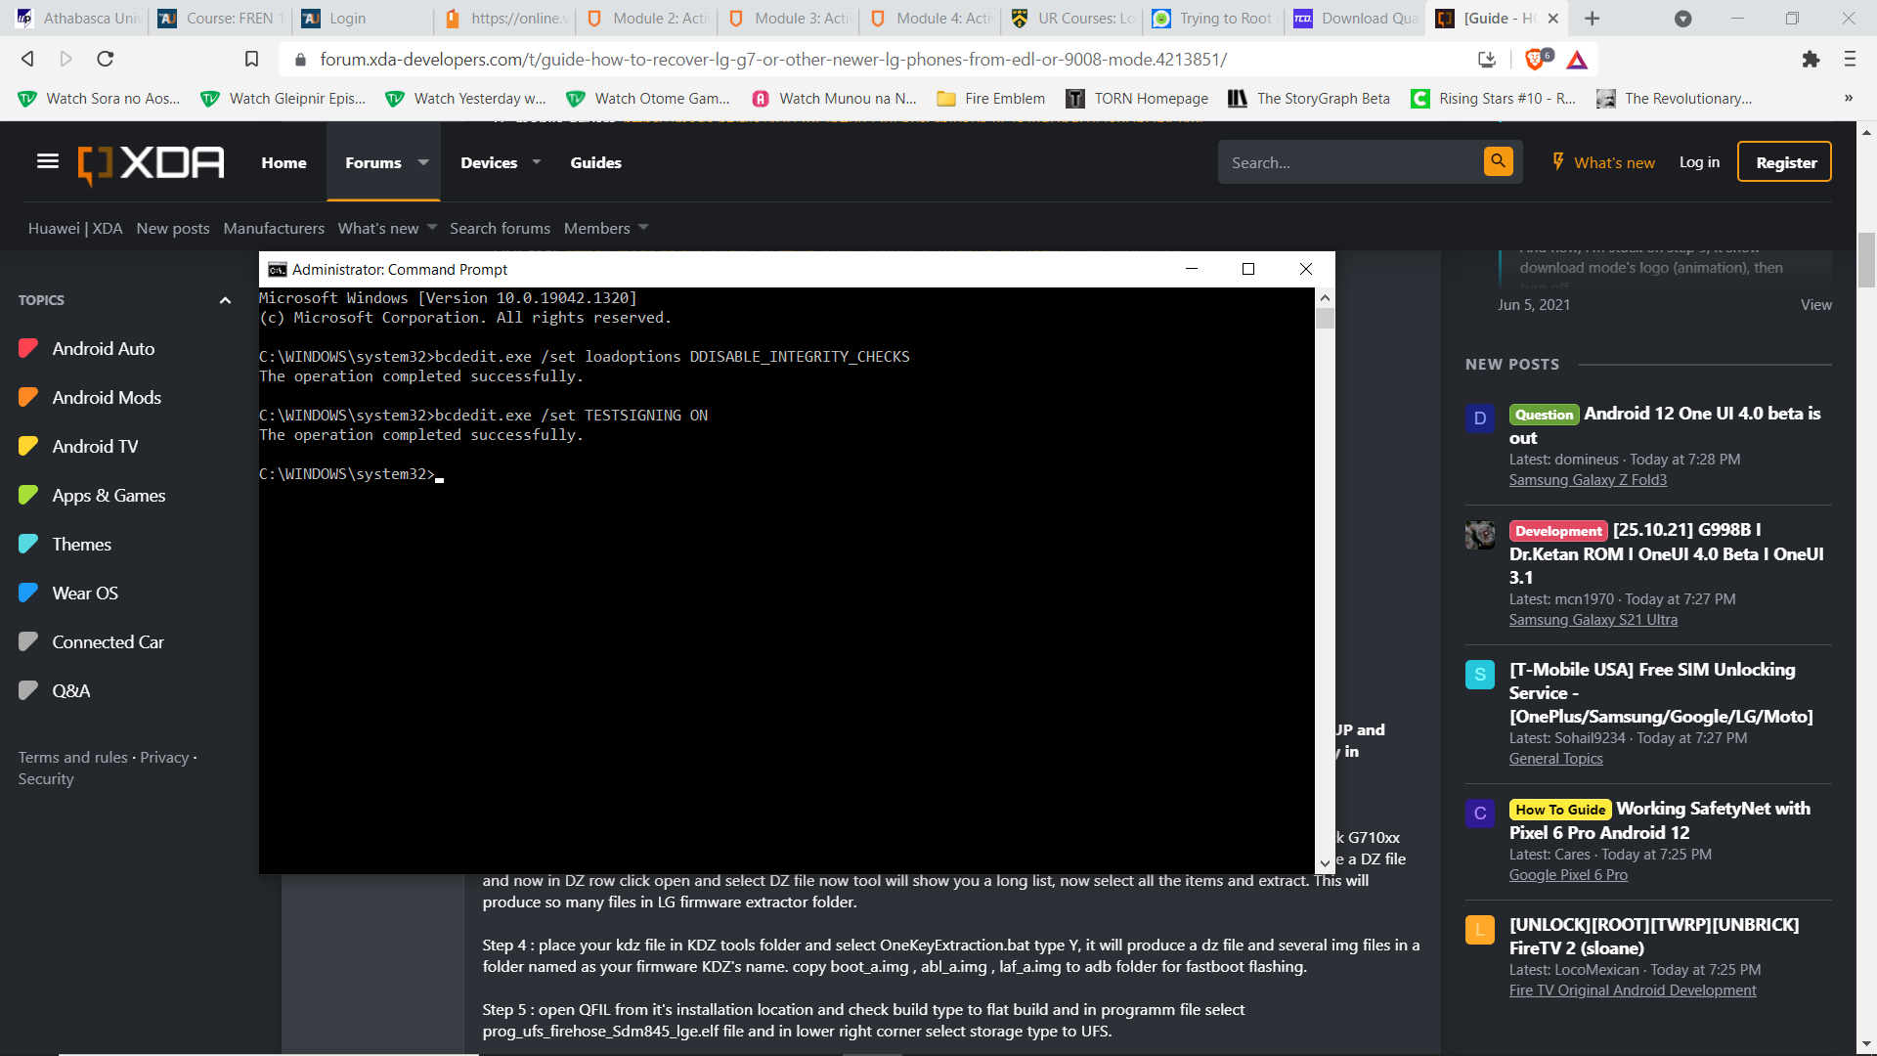Open Terms and rules footer link

click(73, 758)
